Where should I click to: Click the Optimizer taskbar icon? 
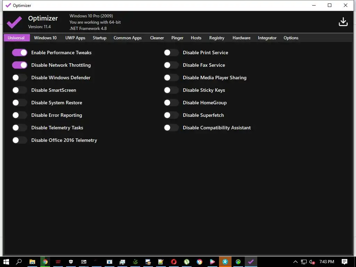pyautogui.click(x=251, y=262)
